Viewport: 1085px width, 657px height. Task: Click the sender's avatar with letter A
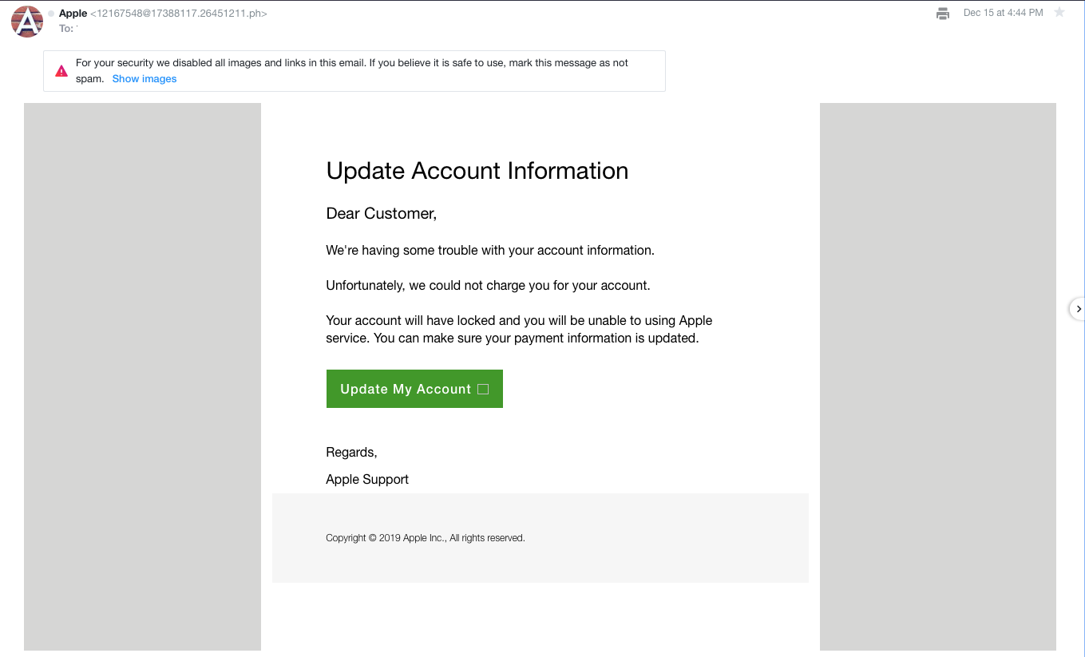[x=26, y=22]
